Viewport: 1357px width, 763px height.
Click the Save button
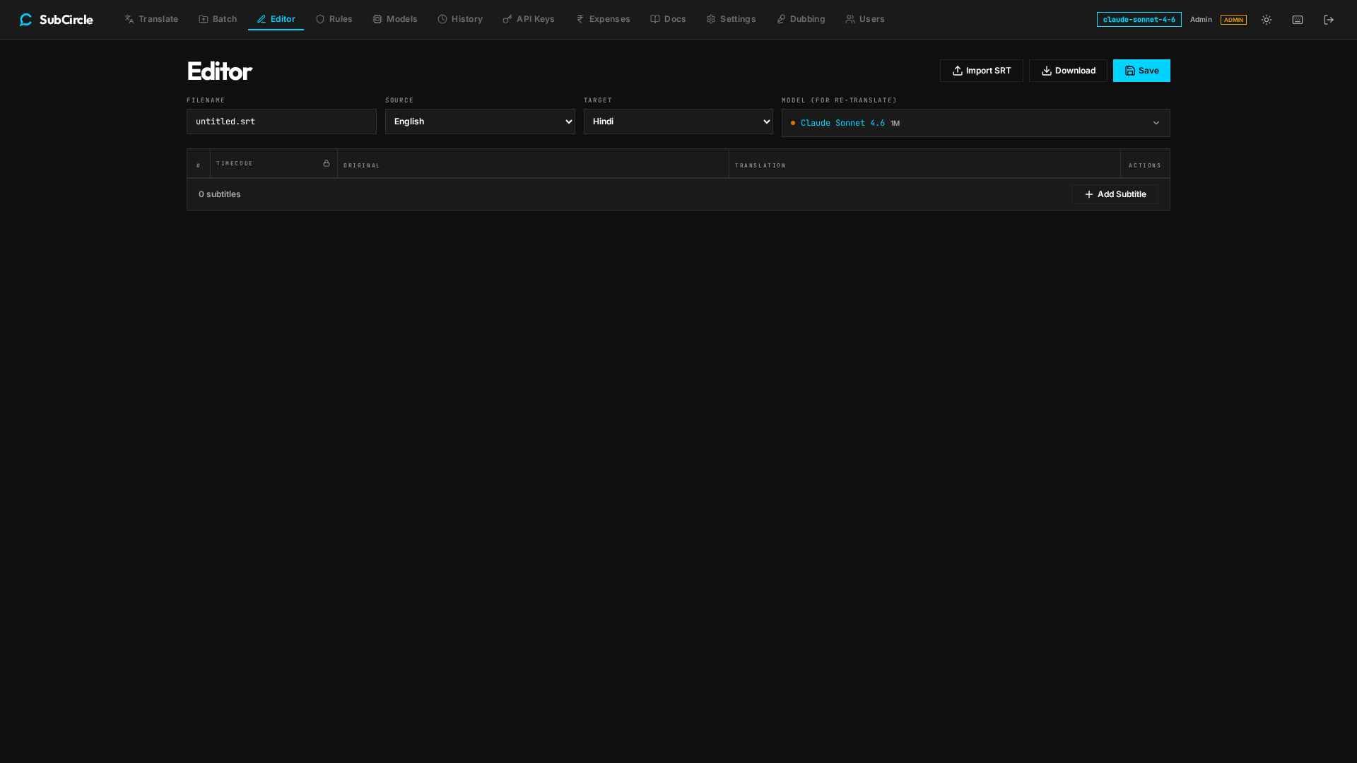pyautogui.click(x=1141, y=71)
